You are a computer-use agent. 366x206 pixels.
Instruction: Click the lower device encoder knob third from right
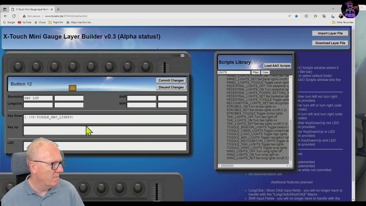click(101, 188)
